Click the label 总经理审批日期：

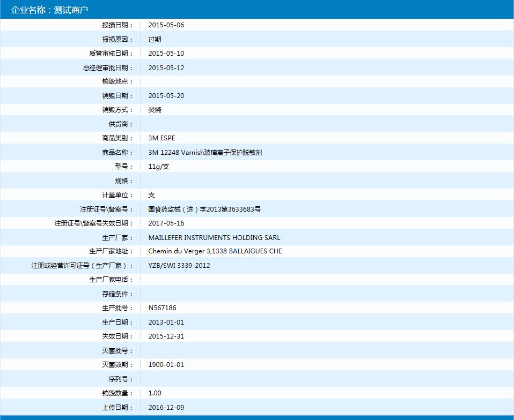coord(108,67)
